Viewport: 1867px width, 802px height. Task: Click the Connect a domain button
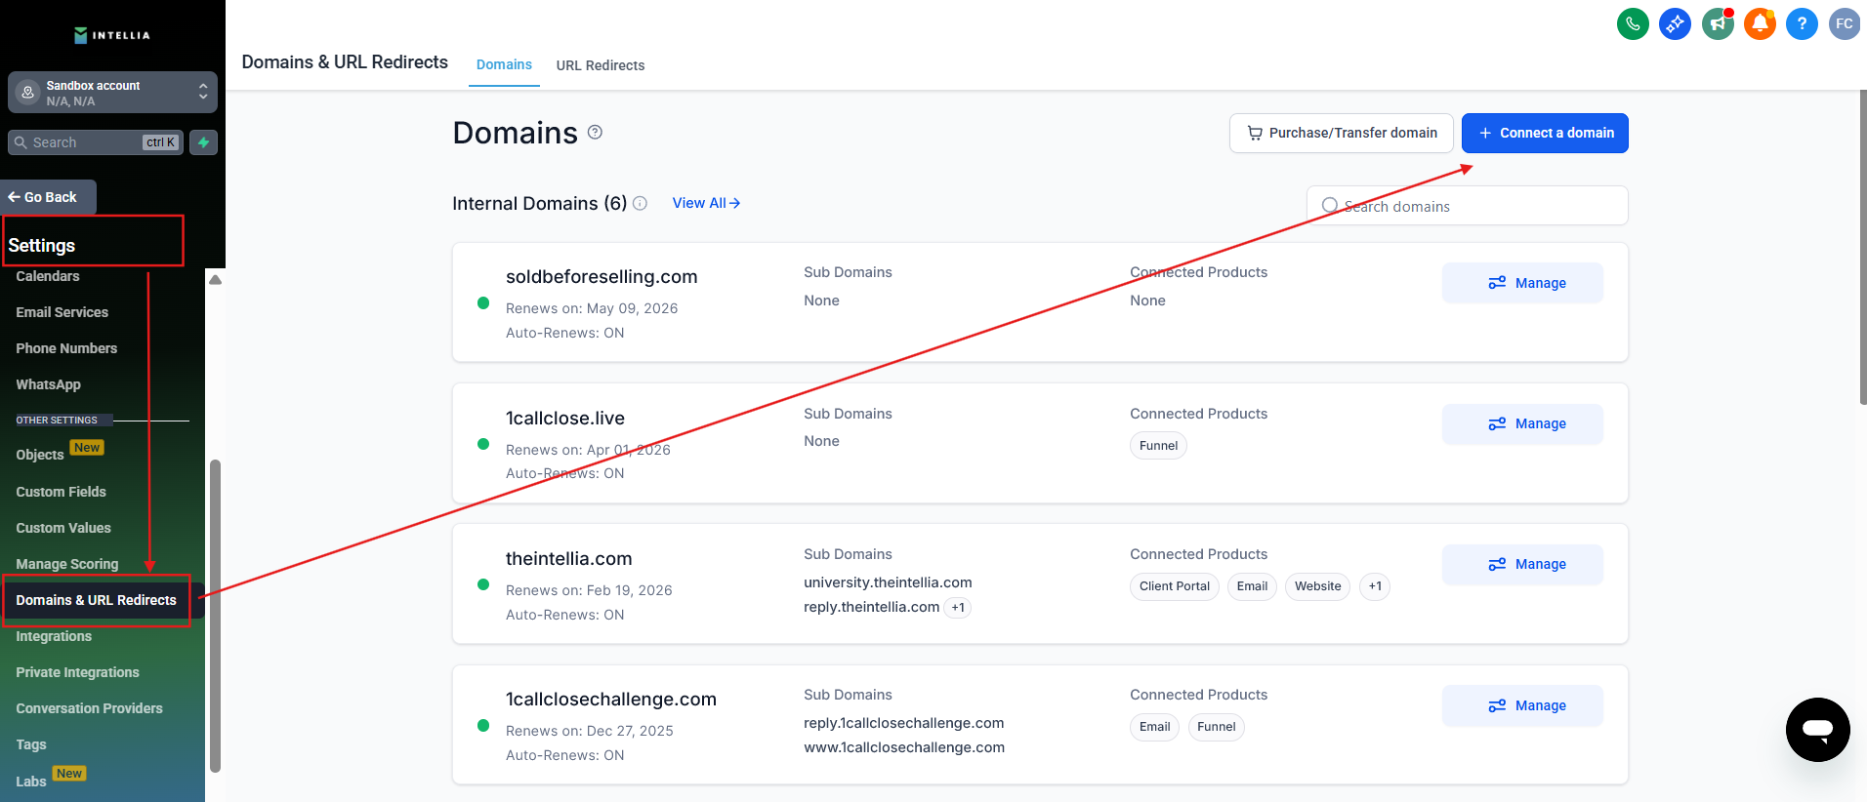coord(1544,133)
